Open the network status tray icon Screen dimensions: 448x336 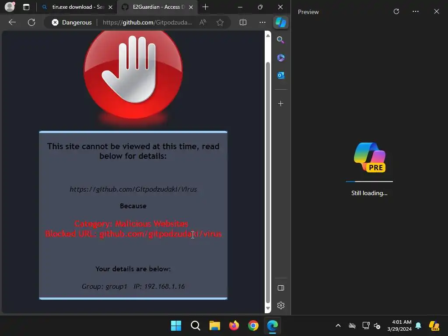coord(366,325)
